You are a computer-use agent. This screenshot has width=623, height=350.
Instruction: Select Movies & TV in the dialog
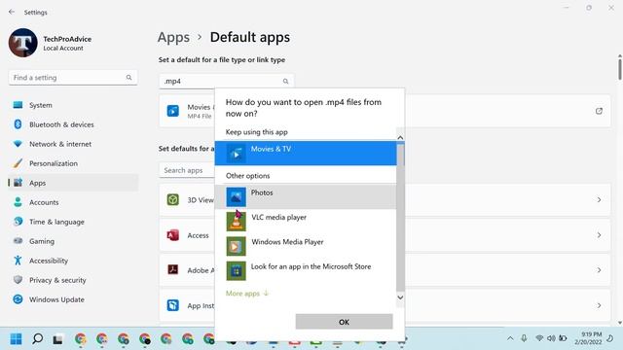306,154
